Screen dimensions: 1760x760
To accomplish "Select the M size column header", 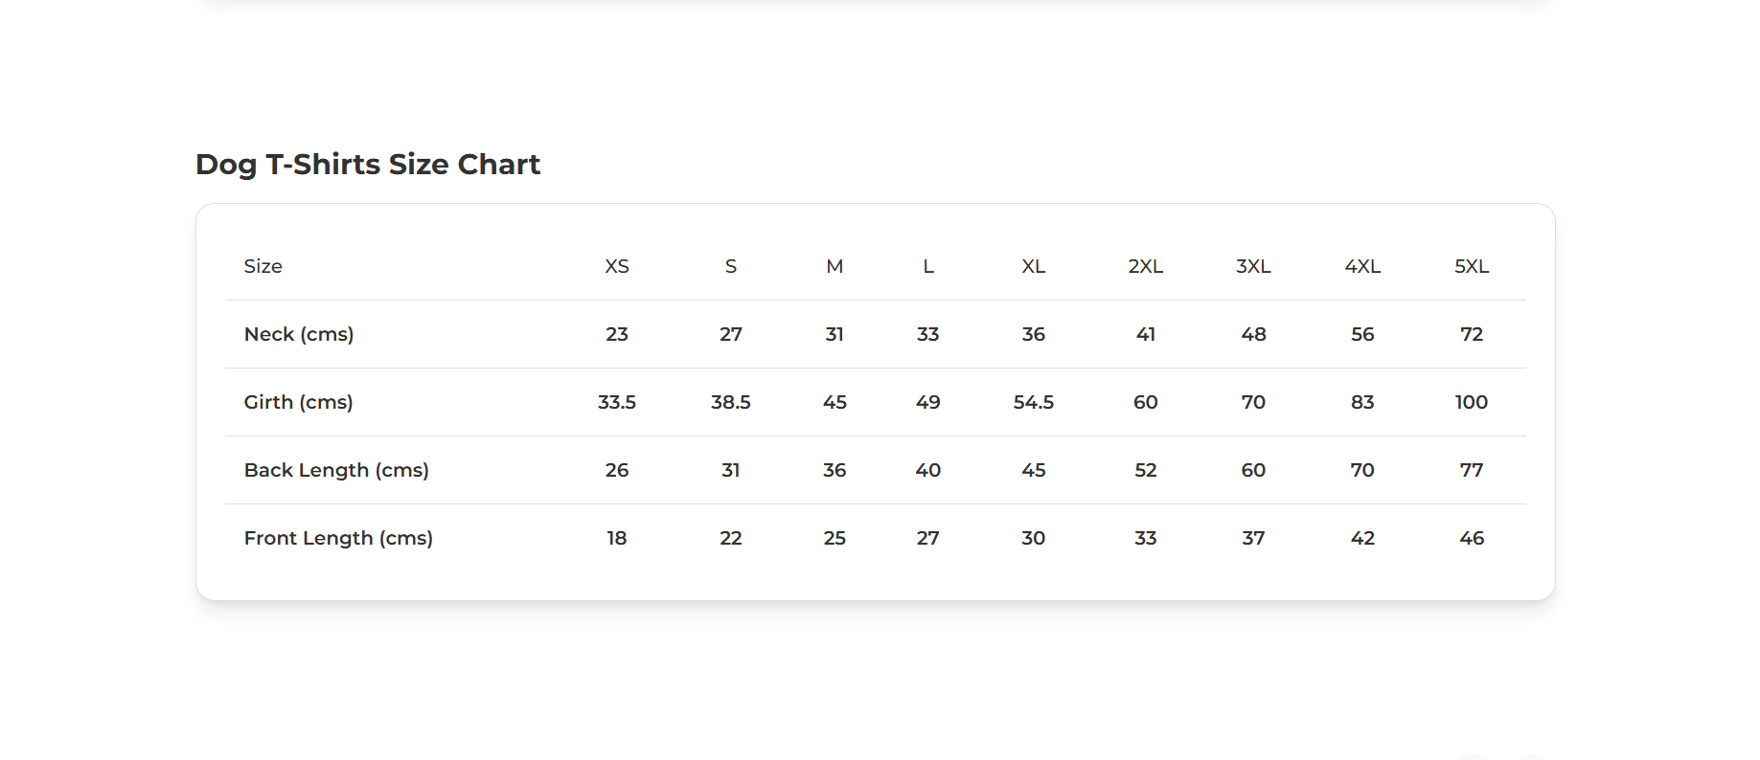I will (x=834, y=266).
